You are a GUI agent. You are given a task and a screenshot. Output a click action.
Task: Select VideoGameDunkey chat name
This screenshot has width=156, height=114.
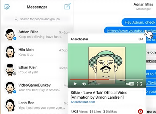click(x=34, y=85)
